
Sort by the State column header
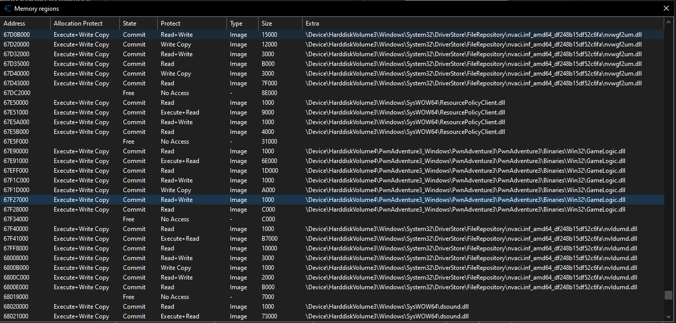138,24
